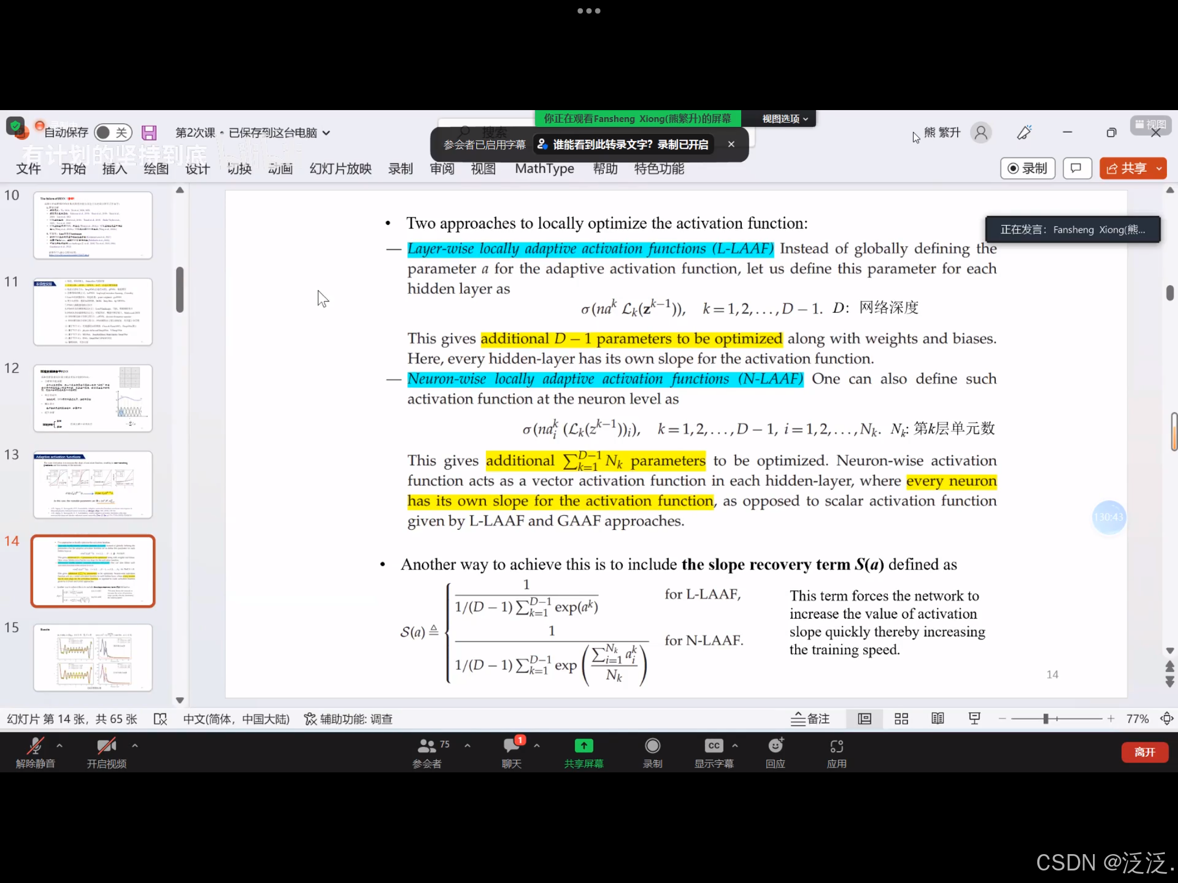Adjust the zoom slider handle
This screenshot has width=1178, height=883.
[x=1045, y=719]
